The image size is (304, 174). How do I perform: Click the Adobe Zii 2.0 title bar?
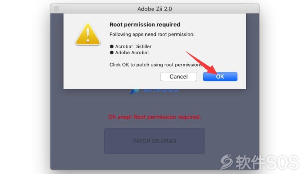pyautogui.click(x=155, y=9)
